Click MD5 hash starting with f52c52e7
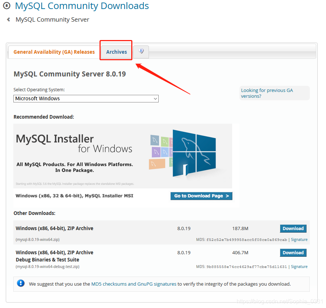 pyautogui.click(x=247, y=240)
